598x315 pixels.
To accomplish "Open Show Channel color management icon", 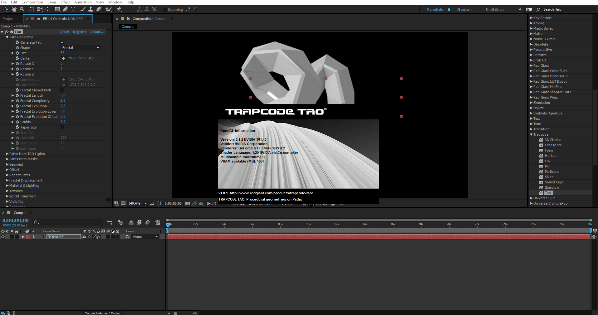I will coord(201,204).
